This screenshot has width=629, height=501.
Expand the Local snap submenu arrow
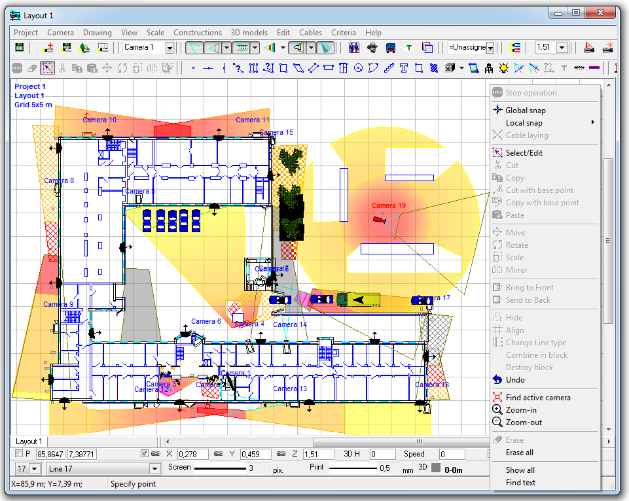point(593,122)
